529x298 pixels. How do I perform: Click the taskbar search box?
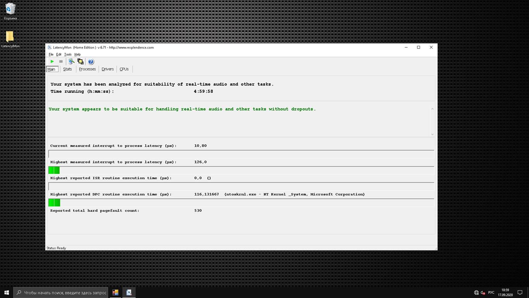[x=61, y=293]
